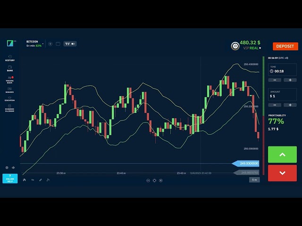
Task: Select the 5 m timeframe button
Action: (254, 180)
